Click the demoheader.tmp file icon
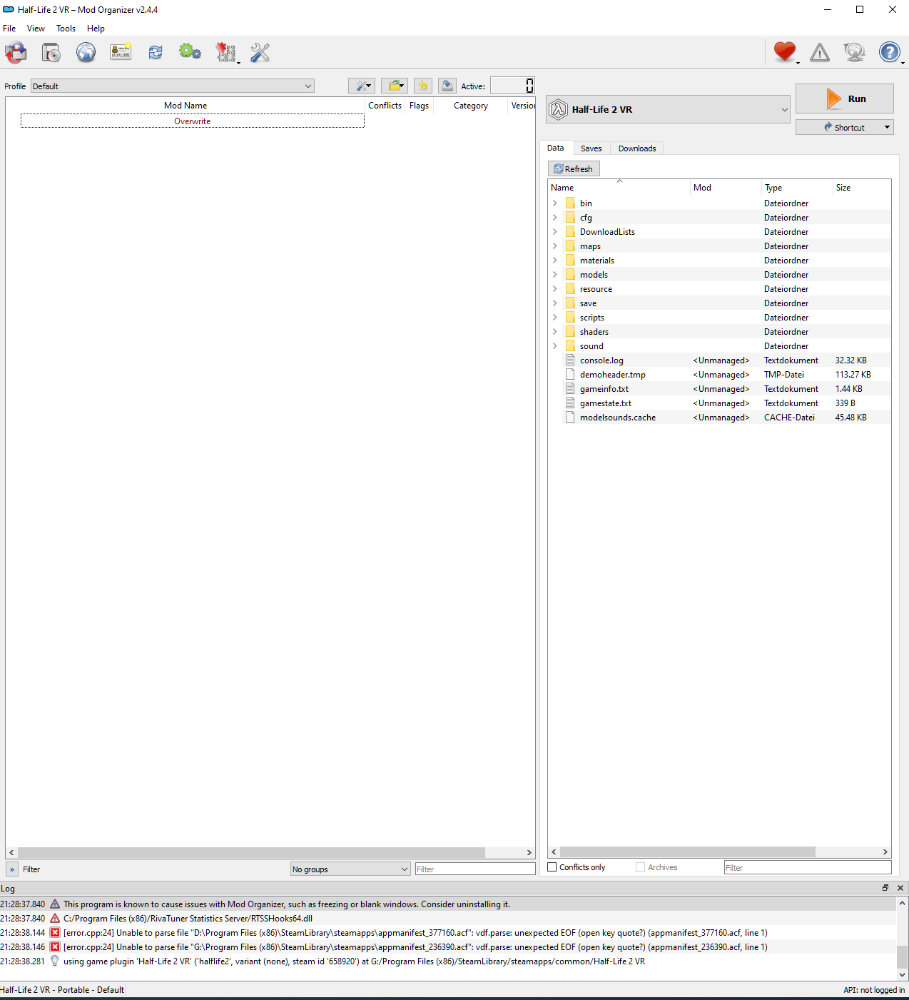 pos(570,375)
